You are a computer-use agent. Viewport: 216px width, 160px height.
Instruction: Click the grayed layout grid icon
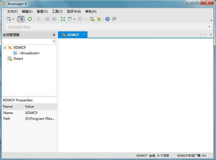pyautogui.click(x=80, y=19)
